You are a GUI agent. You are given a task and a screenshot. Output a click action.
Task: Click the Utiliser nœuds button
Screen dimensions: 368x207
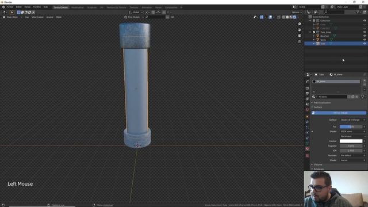coord(339,113)
